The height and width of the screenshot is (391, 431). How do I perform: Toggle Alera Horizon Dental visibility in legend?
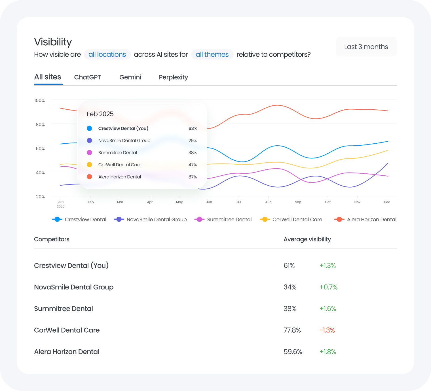point(372,219)
